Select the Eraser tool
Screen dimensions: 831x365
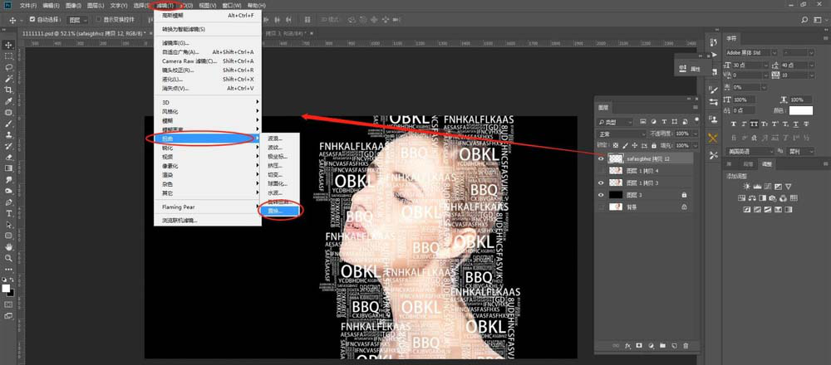pyautogui.click(x=8, y=156)
